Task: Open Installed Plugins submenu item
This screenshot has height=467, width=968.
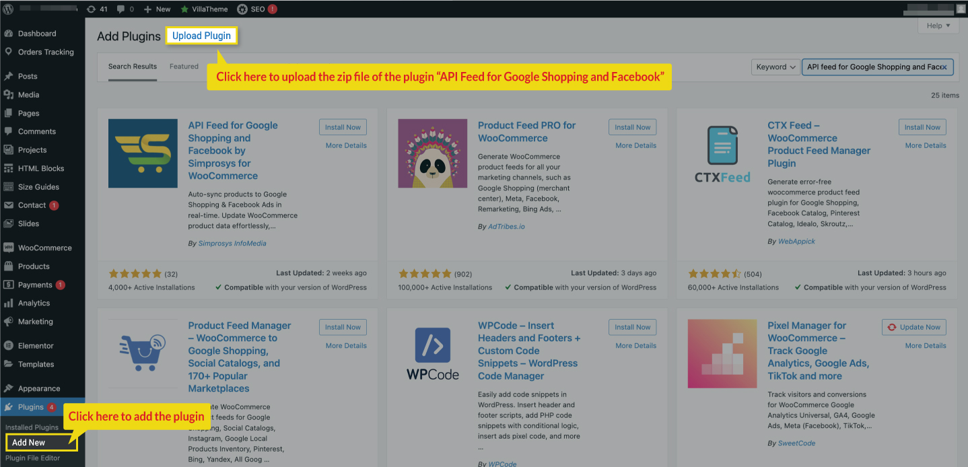Action: click(32, 427)
